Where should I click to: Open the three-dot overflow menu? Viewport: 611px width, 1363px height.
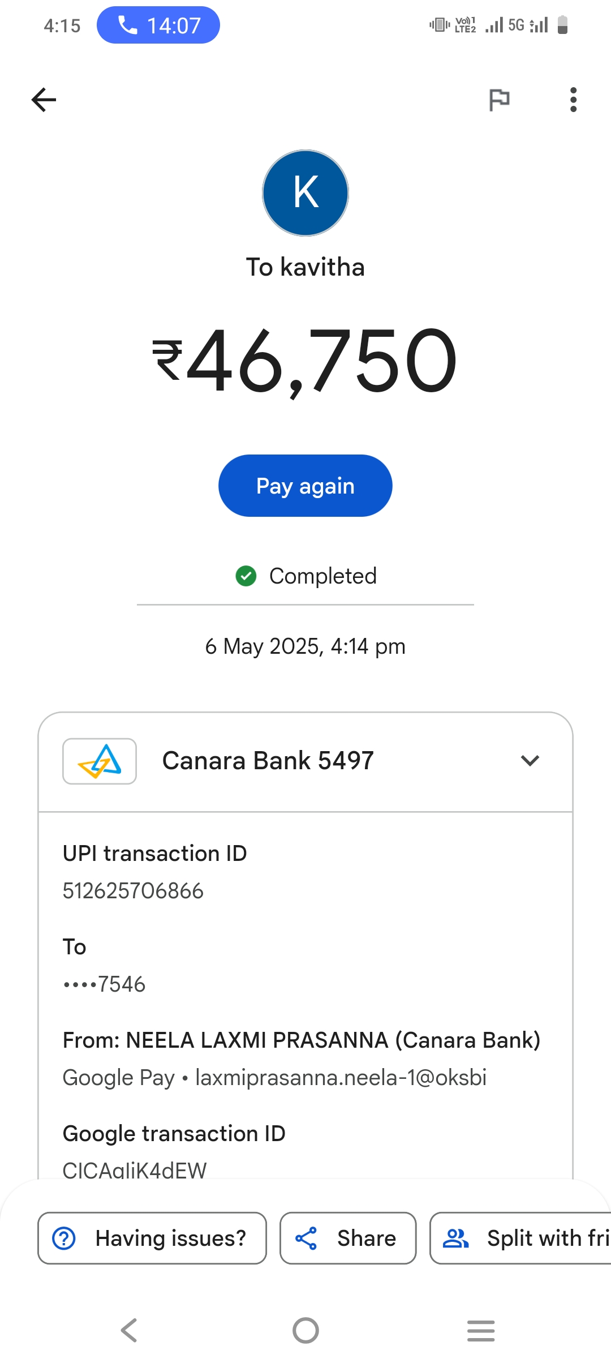pos(573,100)
